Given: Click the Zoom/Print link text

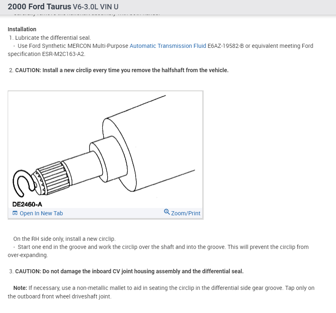Looking at the screenshot, I should click(x=185, y=213).
